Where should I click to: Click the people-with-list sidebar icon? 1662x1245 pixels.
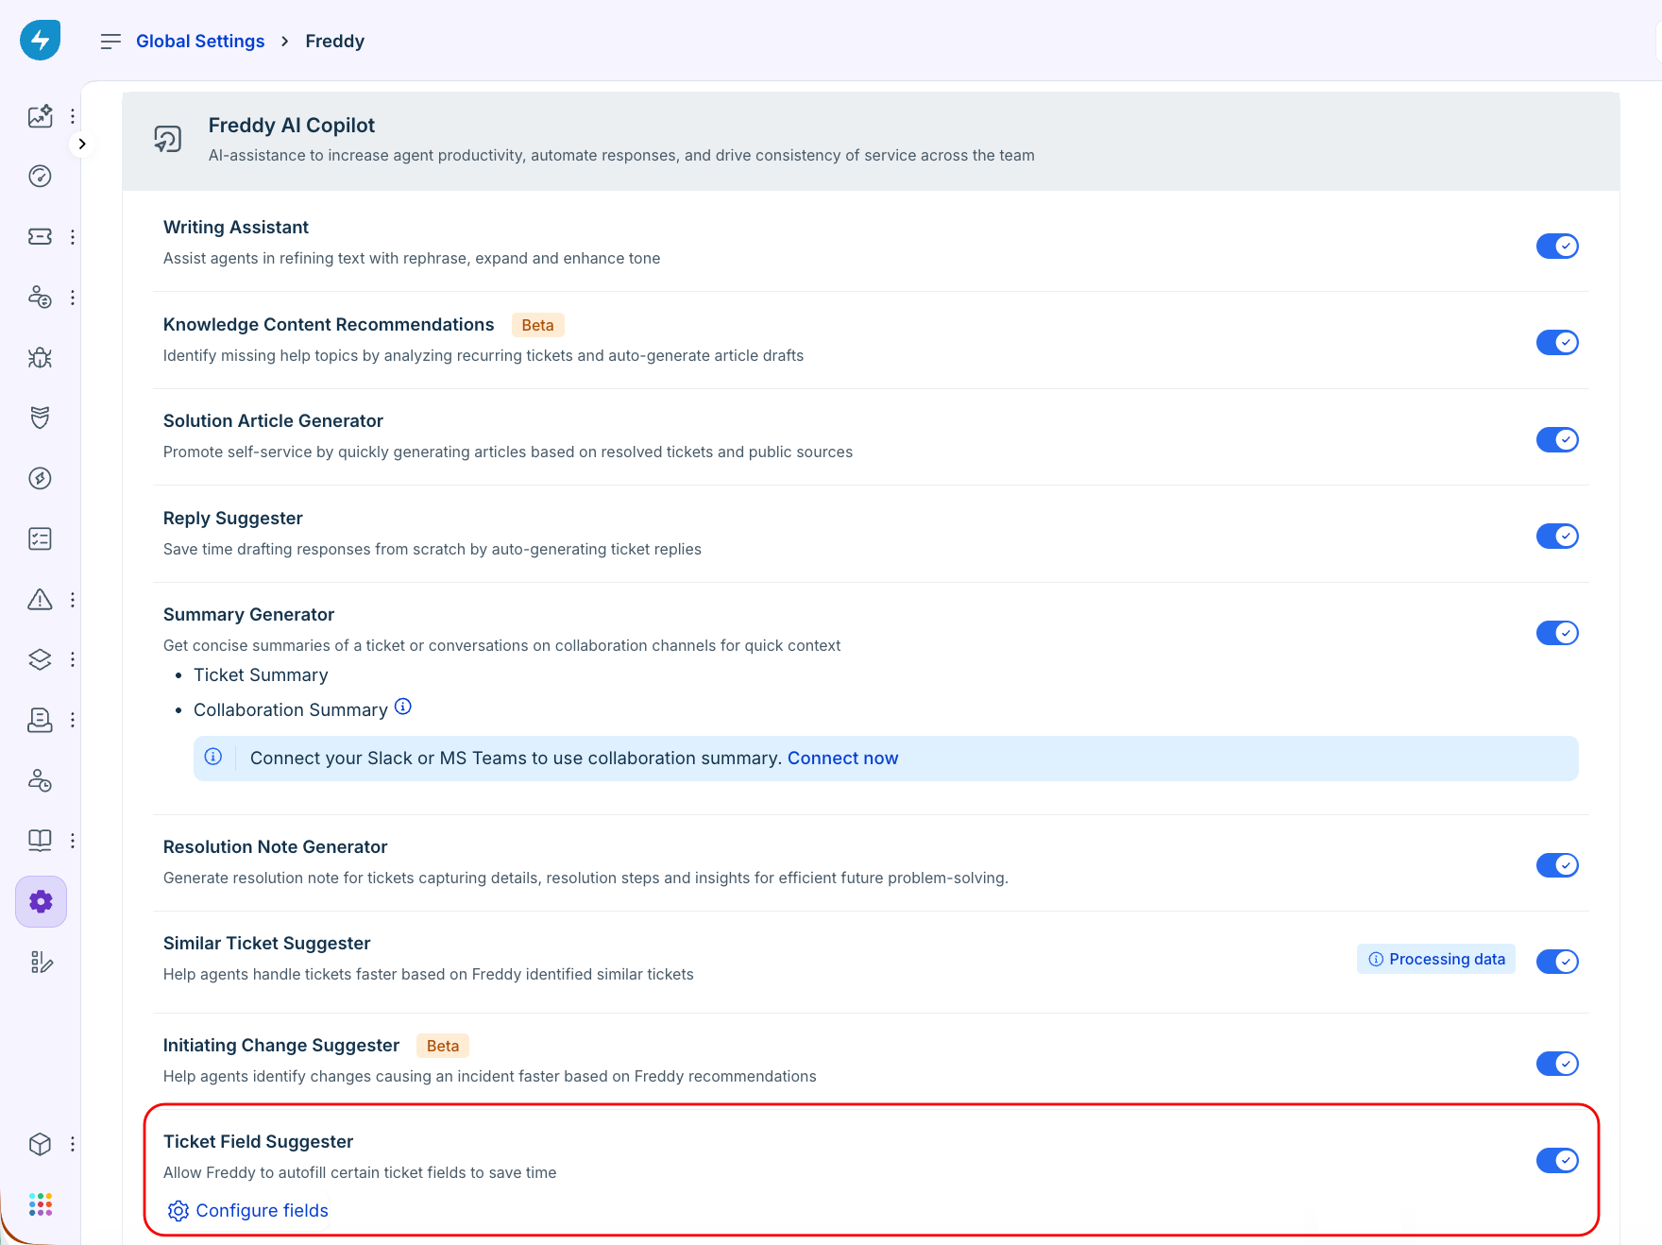(x=40, y=298)
